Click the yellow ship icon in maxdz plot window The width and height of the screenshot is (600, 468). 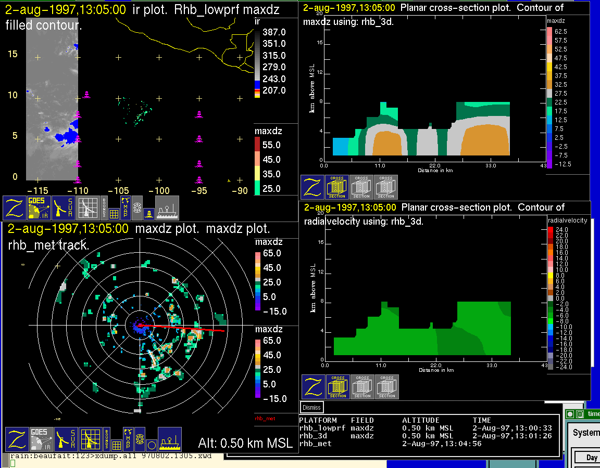coord(169,439)
